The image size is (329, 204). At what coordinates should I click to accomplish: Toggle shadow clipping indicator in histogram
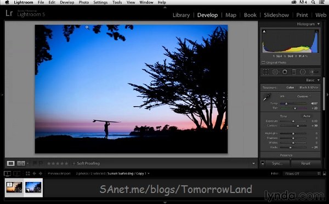pyautogui.click(x=264, y=31)
